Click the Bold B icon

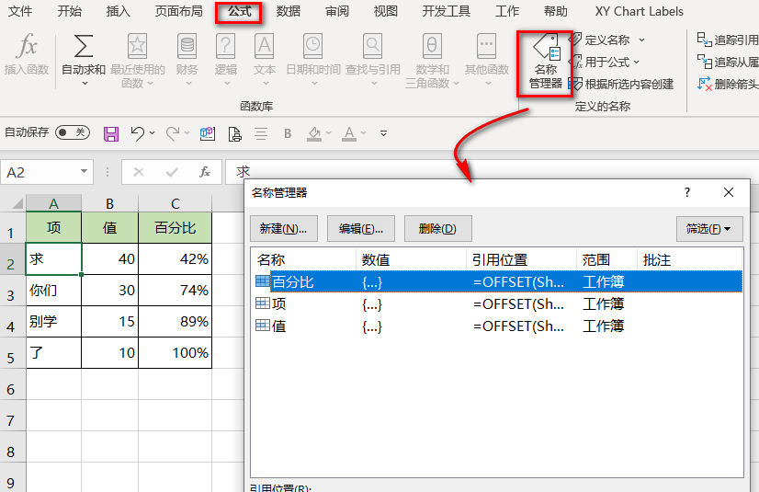(x=288, y=133)
